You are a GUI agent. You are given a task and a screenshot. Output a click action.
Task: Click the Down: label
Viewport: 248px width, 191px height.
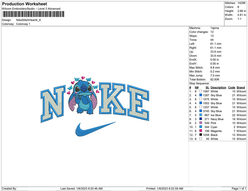[x=193, y=56]
